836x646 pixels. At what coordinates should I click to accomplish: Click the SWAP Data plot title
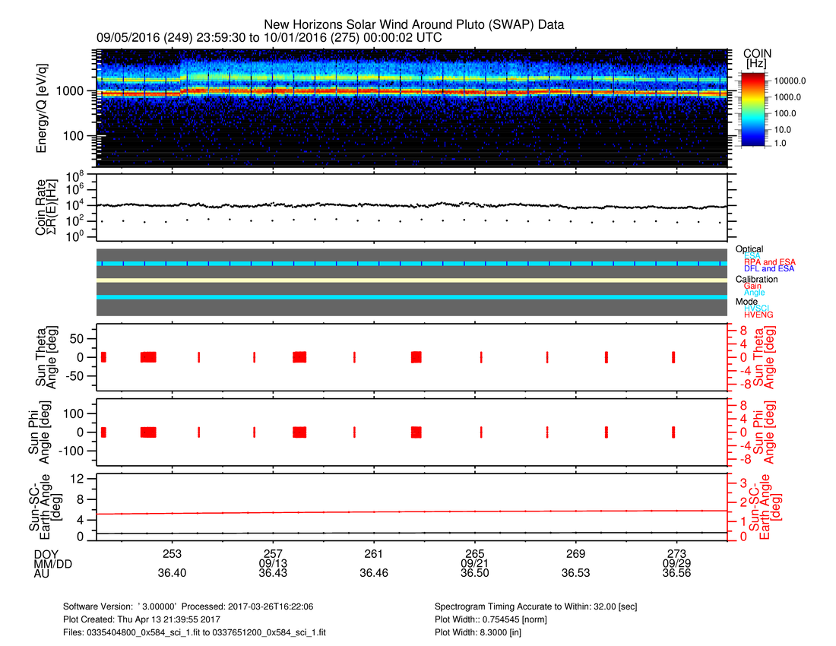pos(414,25)
